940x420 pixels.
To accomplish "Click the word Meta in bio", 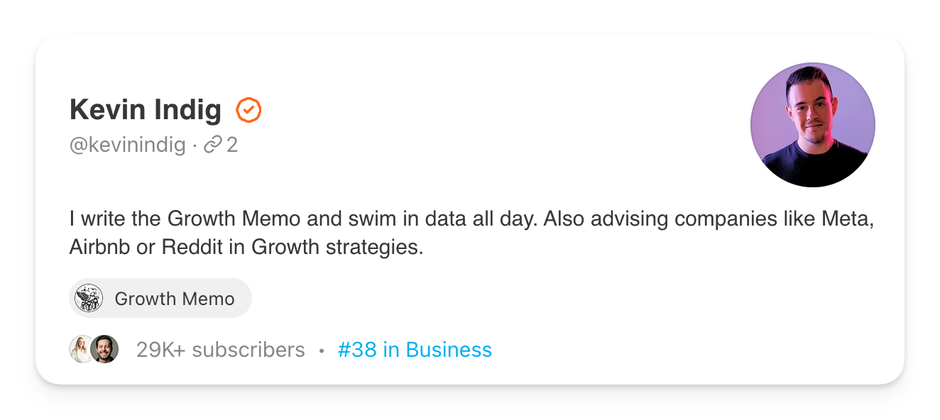I will coord(847,219).
